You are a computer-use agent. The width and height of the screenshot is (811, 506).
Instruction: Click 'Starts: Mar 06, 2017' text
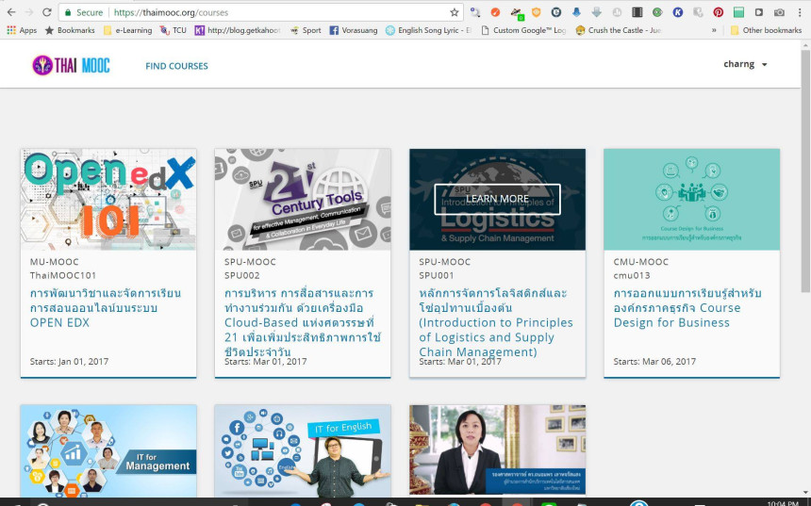[x=654, y=361]
